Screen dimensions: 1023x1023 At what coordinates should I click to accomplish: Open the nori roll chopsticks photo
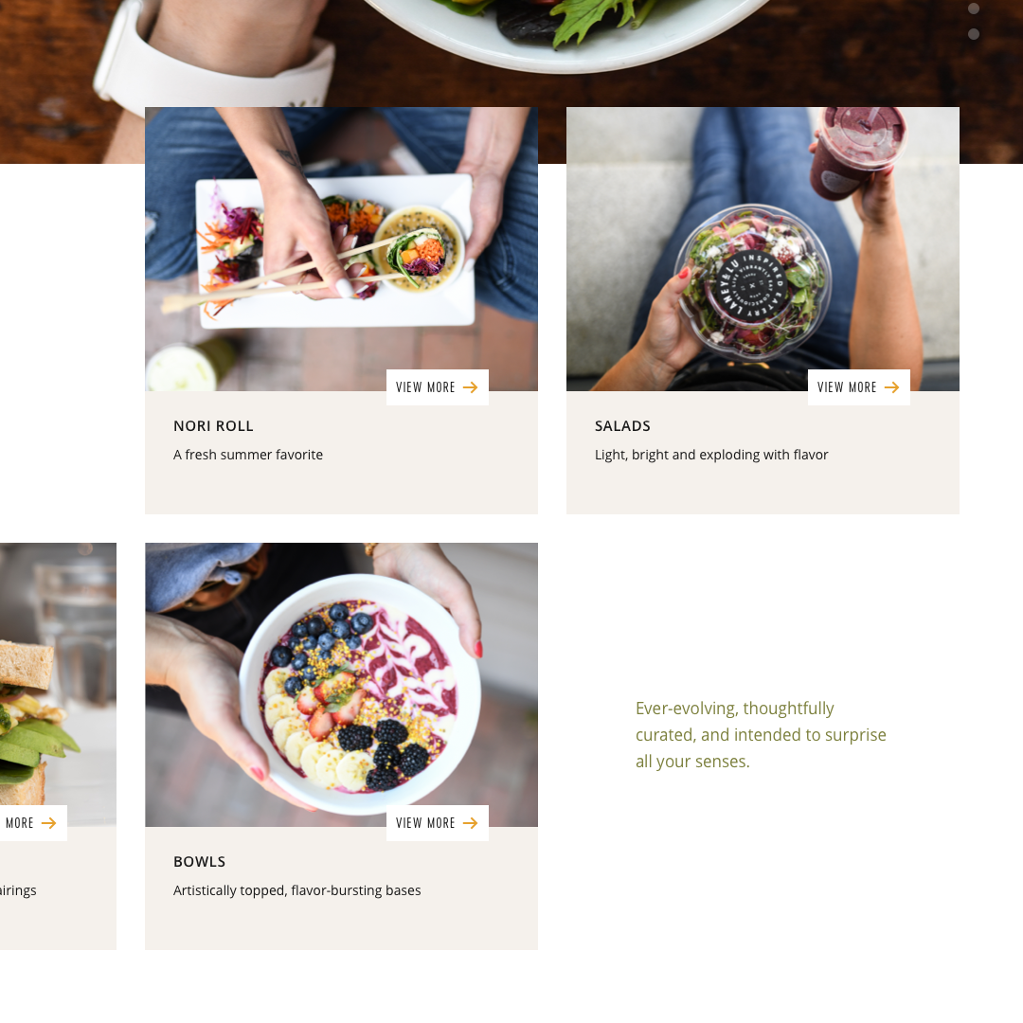tap(341, 249)
